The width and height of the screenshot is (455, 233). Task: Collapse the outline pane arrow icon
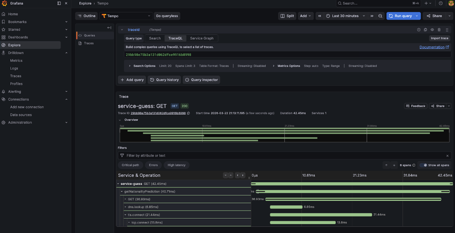point(109,27)
